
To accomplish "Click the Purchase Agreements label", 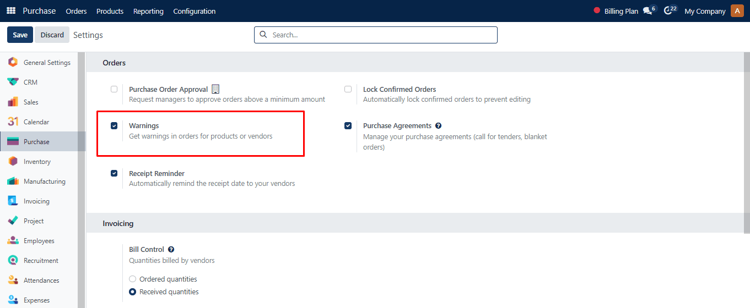I will click(397, 125).
